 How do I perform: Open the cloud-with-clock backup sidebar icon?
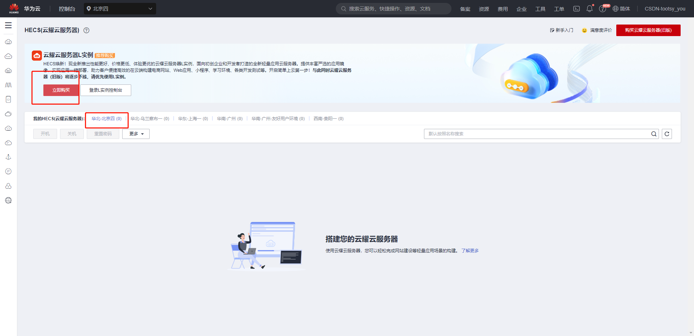(x=8, y=143)
